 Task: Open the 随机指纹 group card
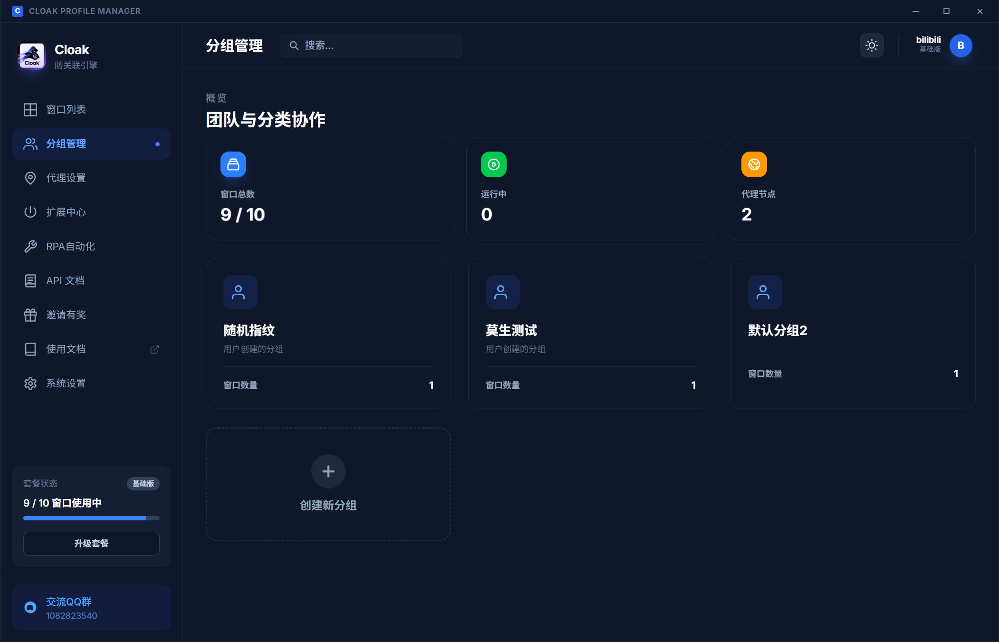coord(328,334)
